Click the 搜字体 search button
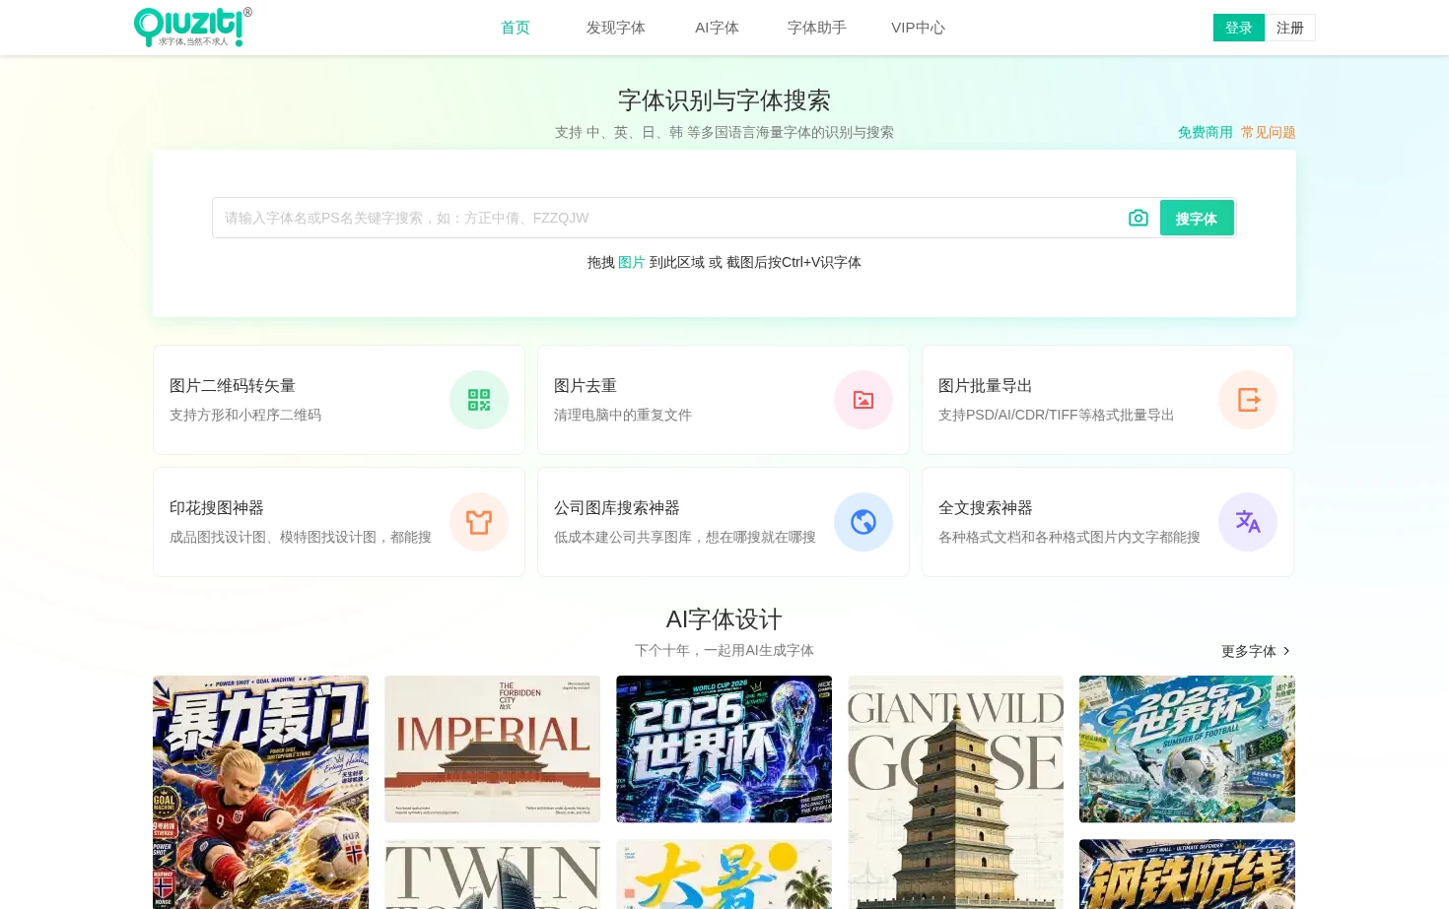This screenshot has height=909, width=1449. point(1197,219)
